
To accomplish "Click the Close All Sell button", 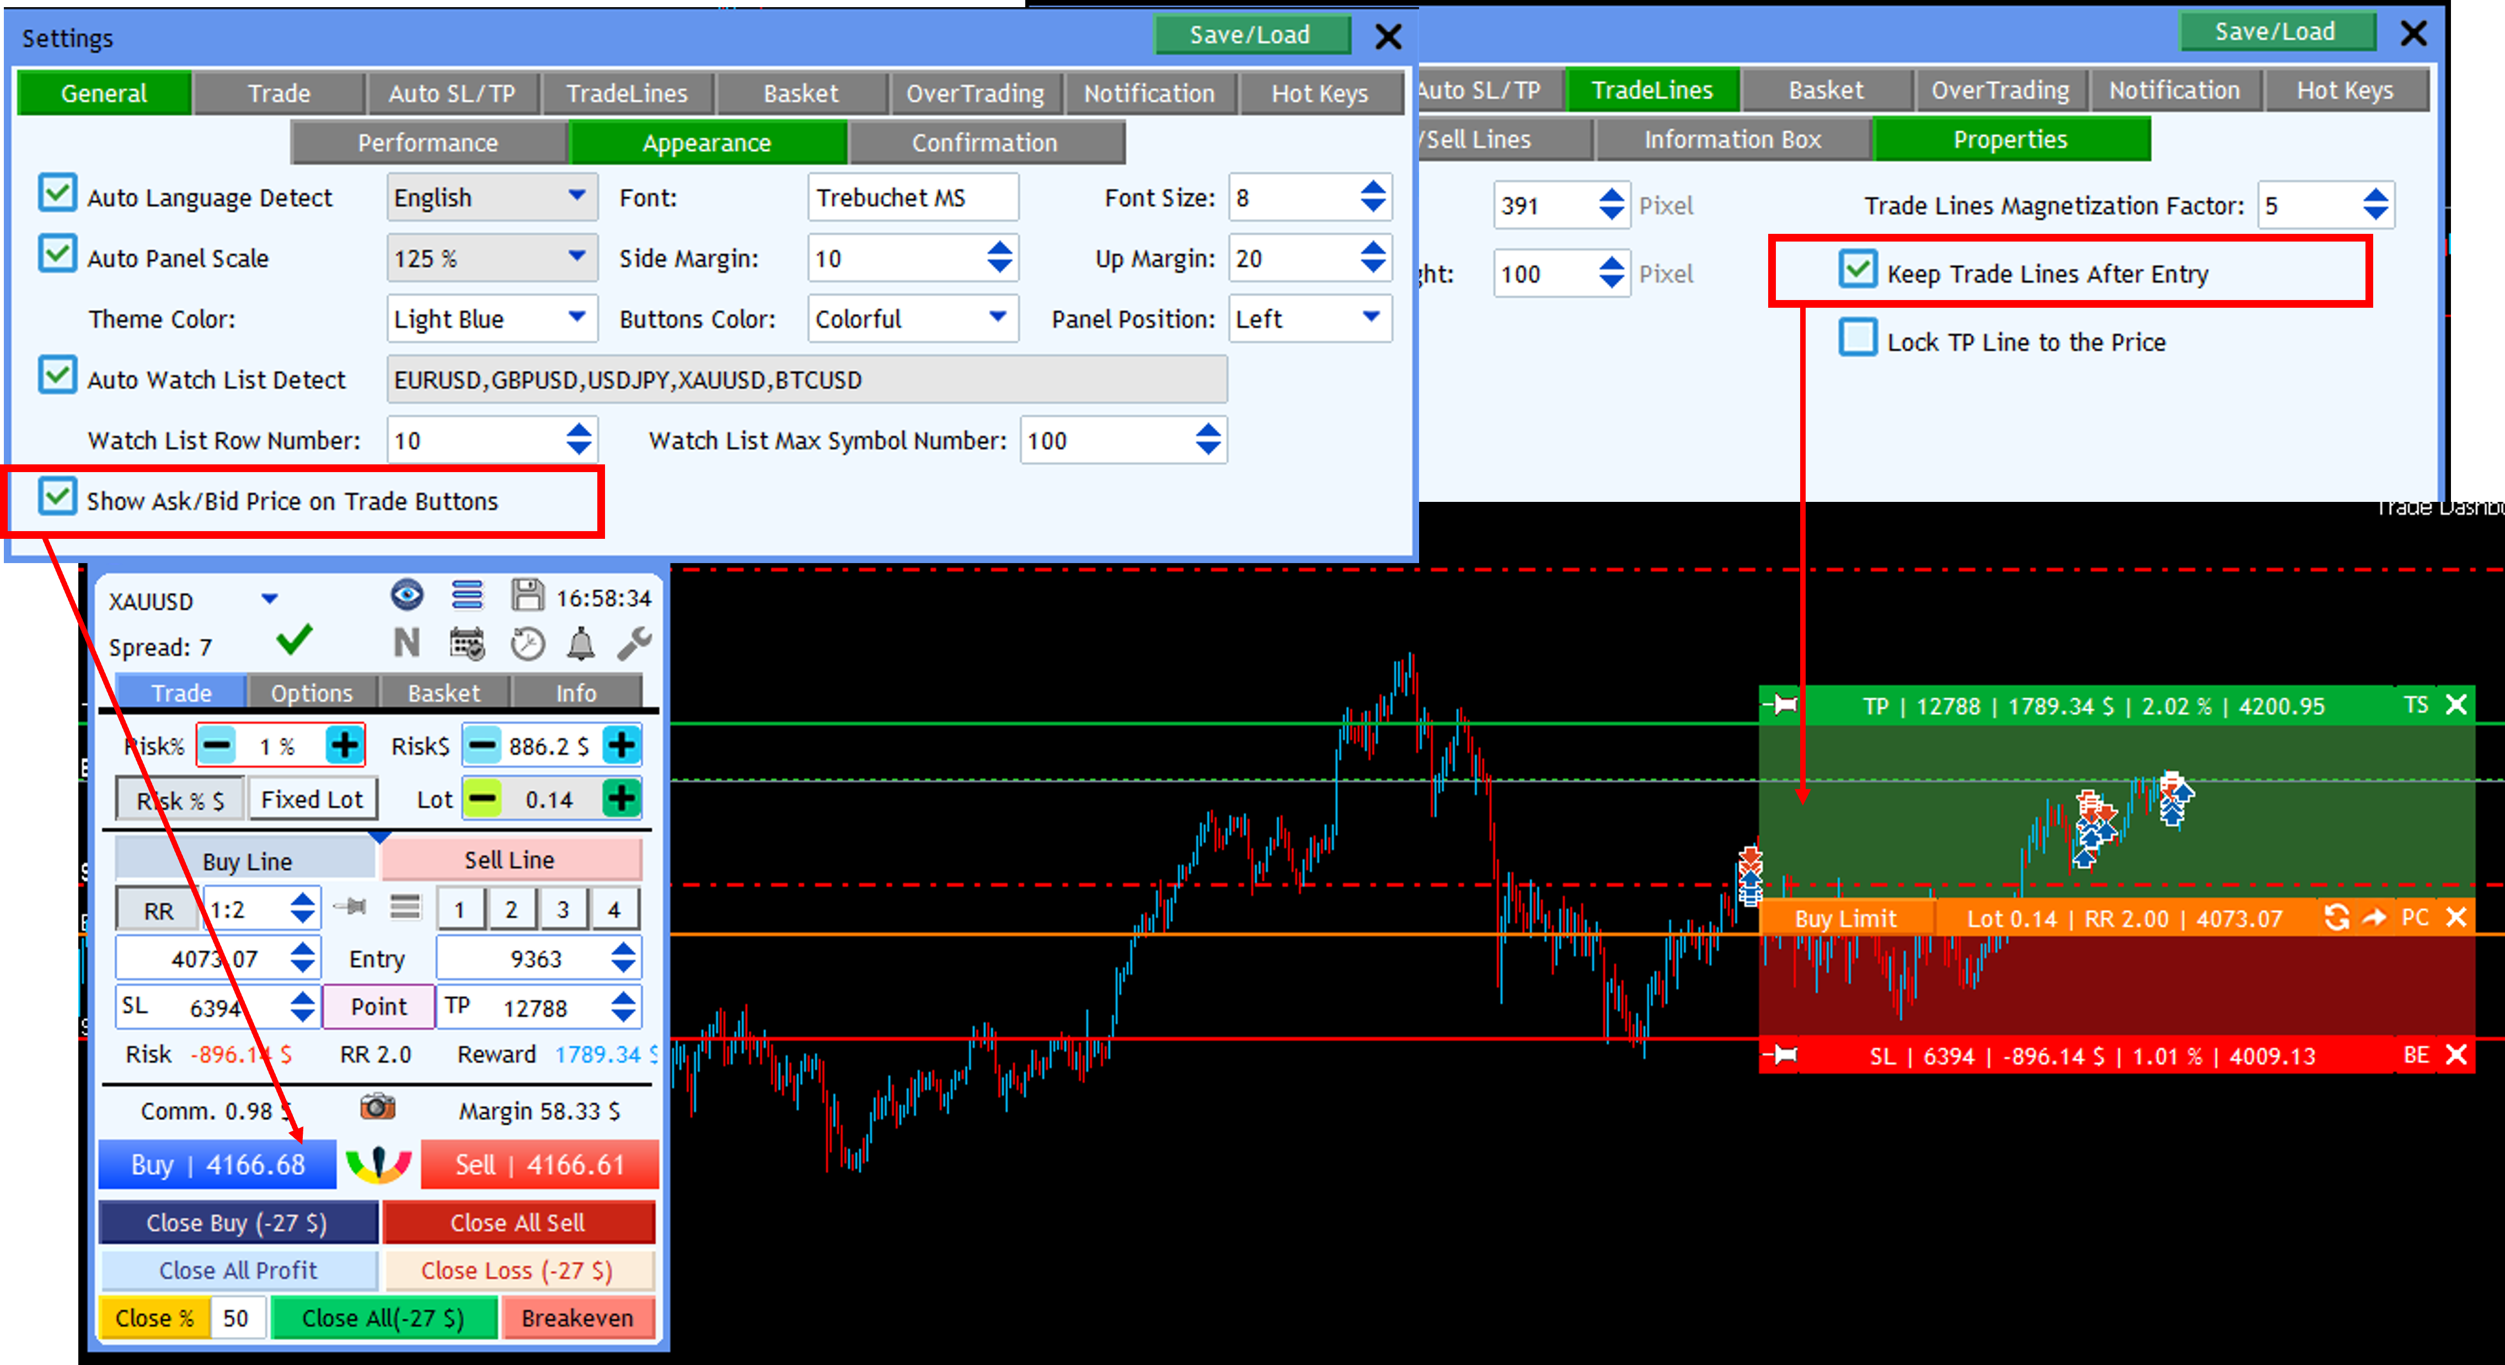I will tap(517, 1223).
